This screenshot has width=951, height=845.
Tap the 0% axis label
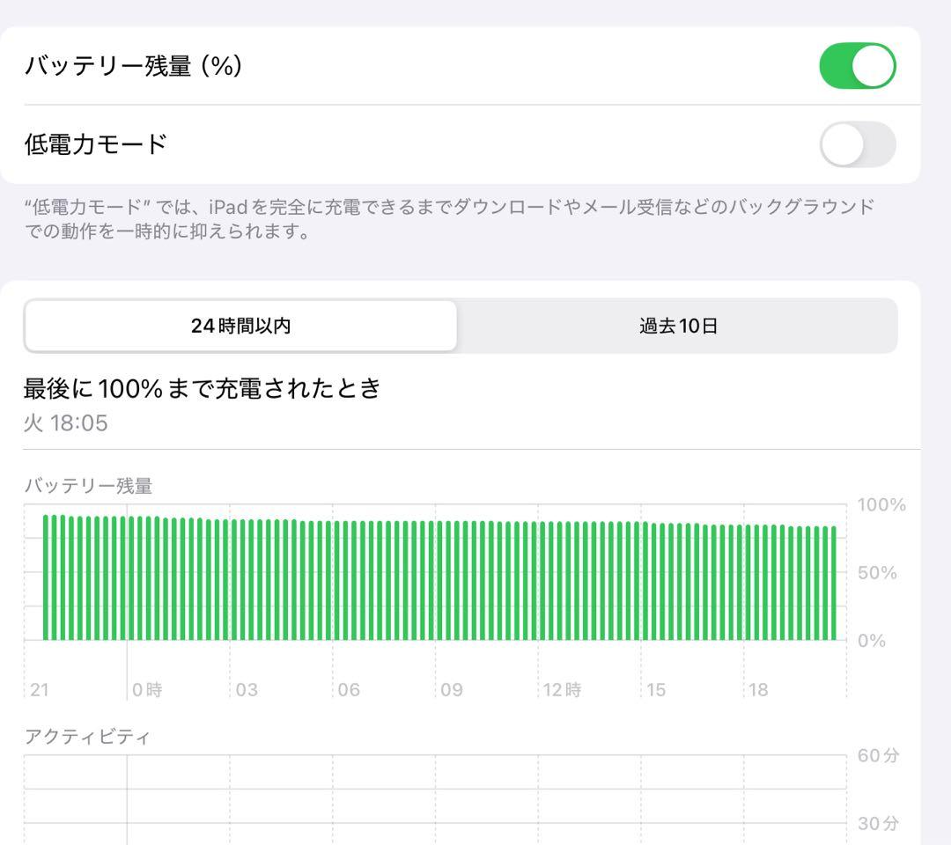(x=872, y=641)
